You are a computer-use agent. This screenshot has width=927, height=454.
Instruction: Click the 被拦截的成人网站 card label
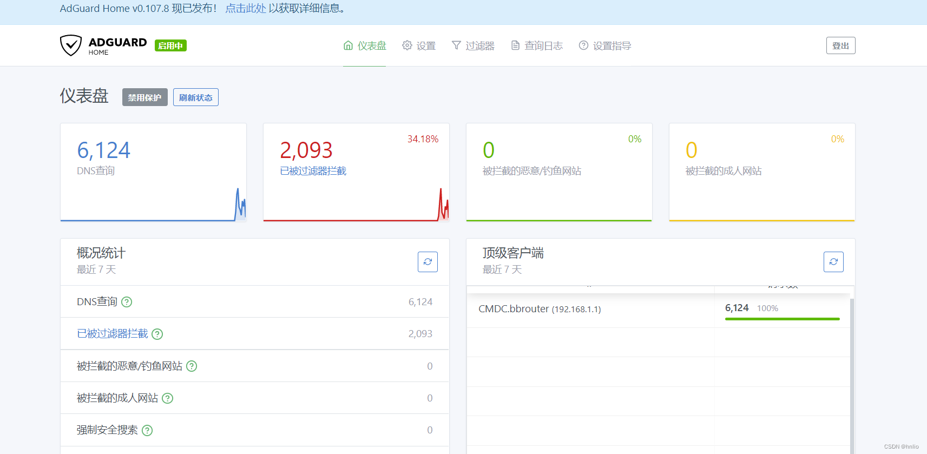pyautogui.click(x=724, y=171)
